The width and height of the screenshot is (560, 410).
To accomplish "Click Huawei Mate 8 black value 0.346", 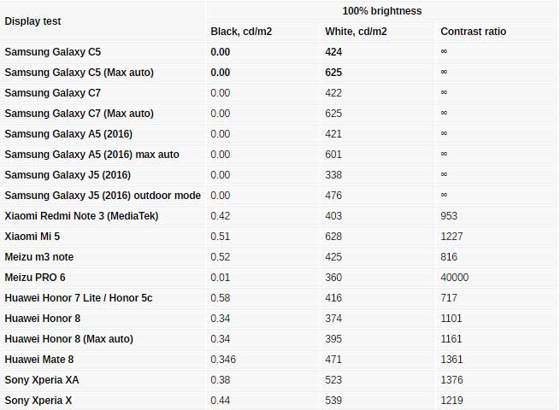I will [223, 360].
